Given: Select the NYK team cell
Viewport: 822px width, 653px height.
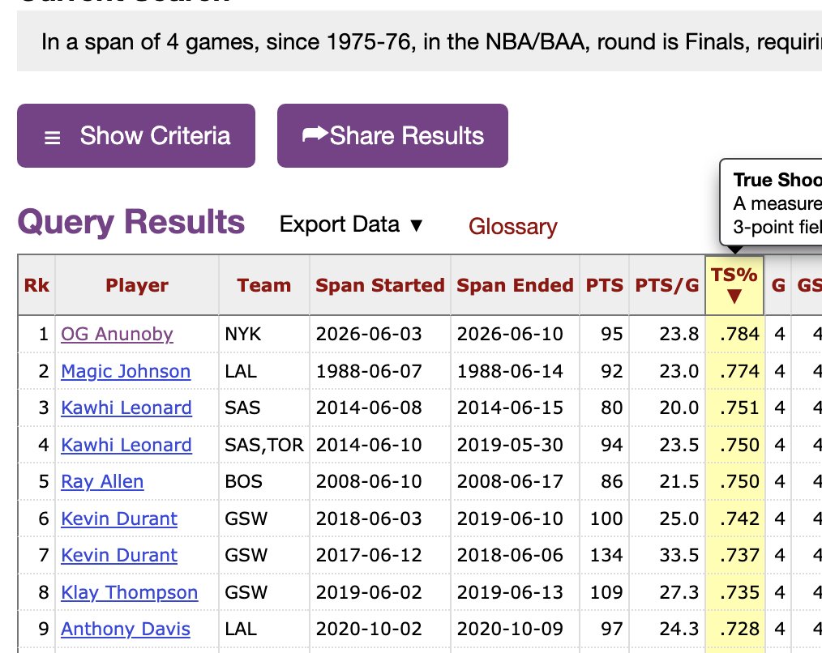Looking at the screenshot, I should coord(264,334).
